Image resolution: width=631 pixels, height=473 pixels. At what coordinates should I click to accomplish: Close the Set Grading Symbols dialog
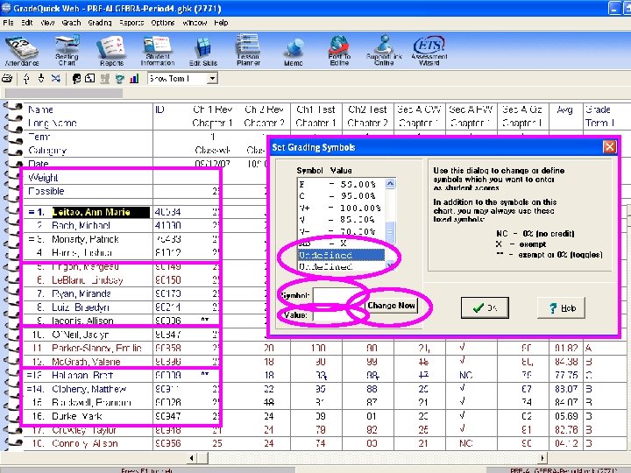[x=609, y=147]
